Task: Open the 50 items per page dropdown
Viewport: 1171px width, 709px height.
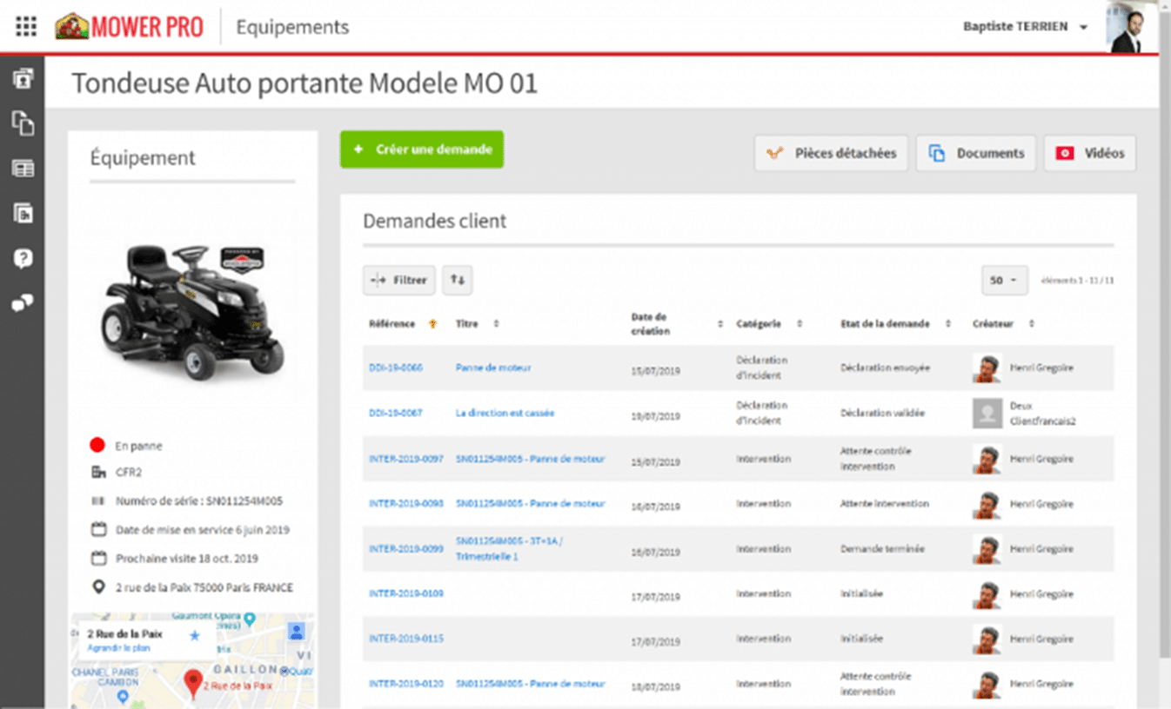Action: pos(1005,281)
